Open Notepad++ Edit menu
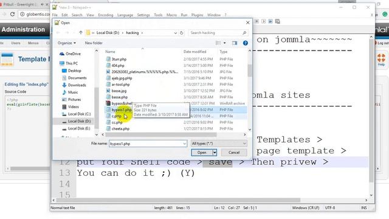The height and width of the screenshot is (219, 389). click(x=64, y=15)
